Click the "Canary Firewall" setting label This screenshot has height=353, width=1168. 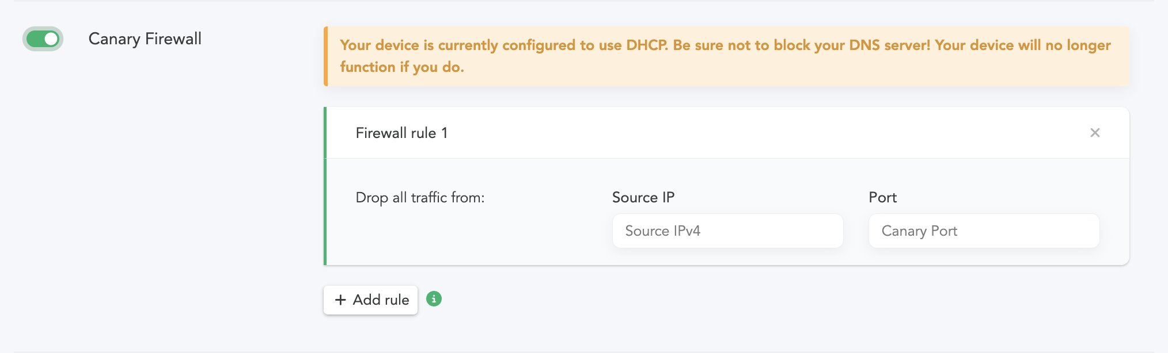(145, 39)
